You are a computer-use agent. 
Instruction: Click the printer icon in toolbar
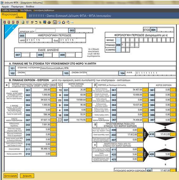[x=49, y=22]
